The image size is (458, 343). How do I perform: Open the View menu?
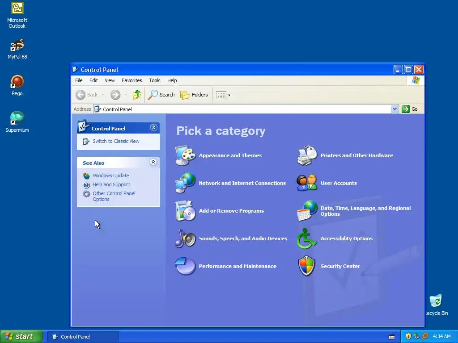[110, 80]
